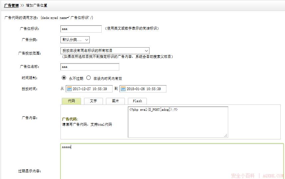
Task: Select the 在设内时间内有效 radio button
Action: click(x=88, y=78)
